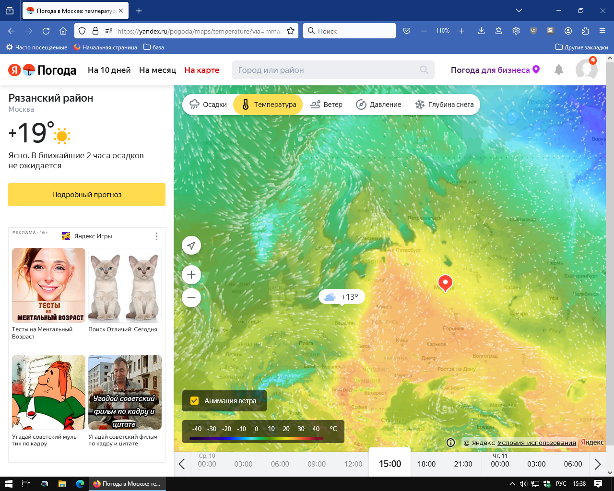
Task: Click the map info icon near the legend
Action: 450,443
